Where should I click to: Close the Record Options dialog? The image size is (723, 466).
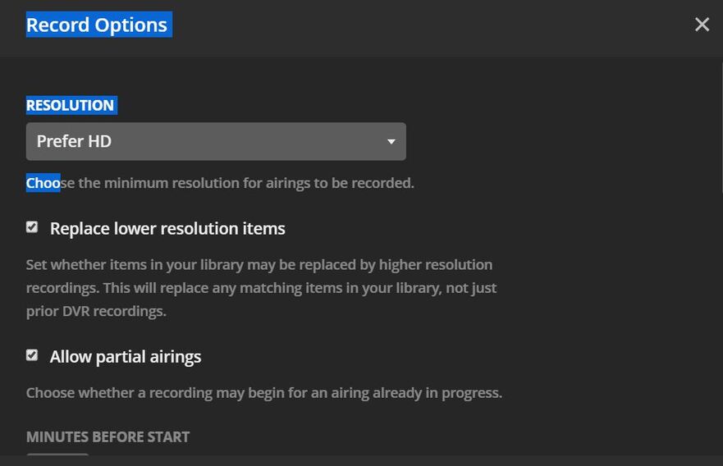pyautogui.click(x=702, y=25)
